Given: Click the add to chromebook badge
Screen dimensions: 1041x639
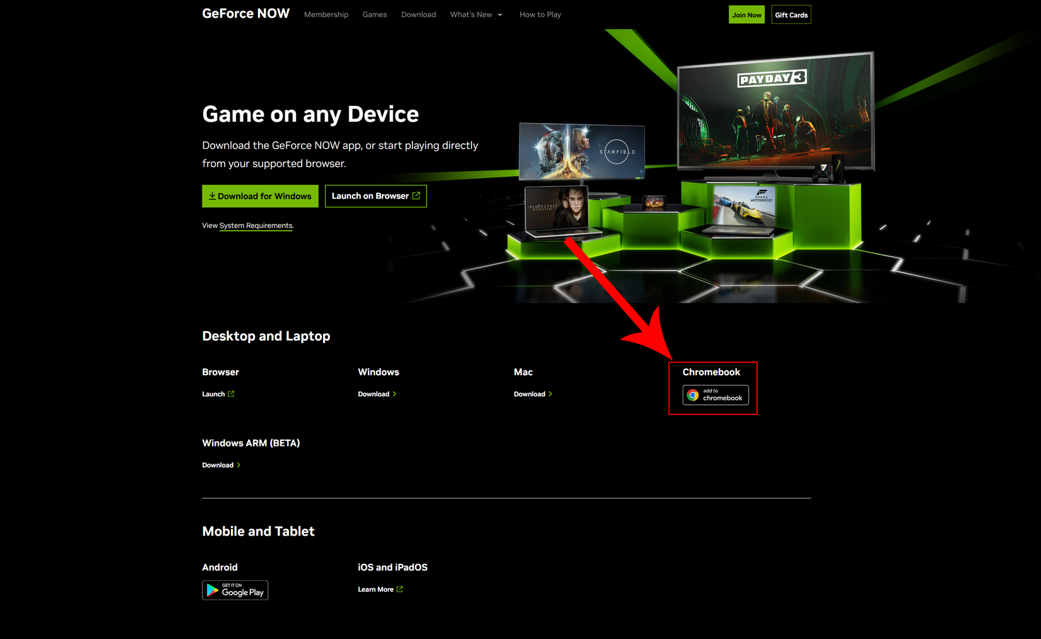Looking at the screenshot, I should (x=715, y=396).
